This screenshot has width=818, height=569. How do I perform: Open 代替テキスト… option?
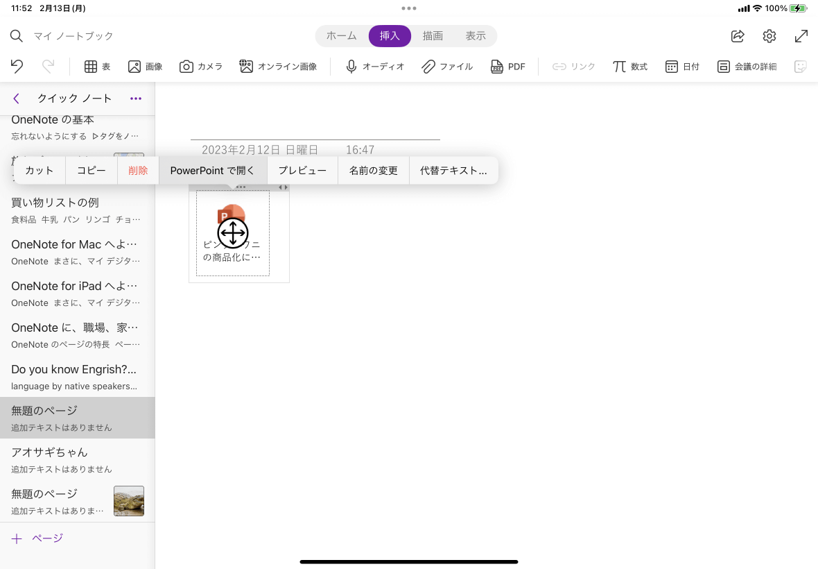coord(454,170)
